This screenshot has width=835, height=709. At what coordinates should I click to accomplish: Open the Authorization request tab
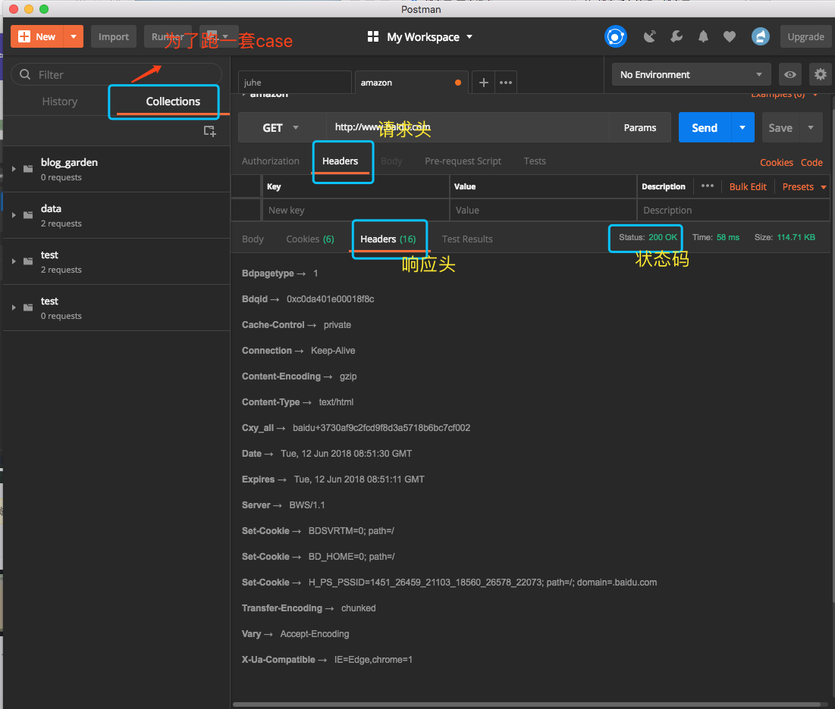click(x=271, y=161)
